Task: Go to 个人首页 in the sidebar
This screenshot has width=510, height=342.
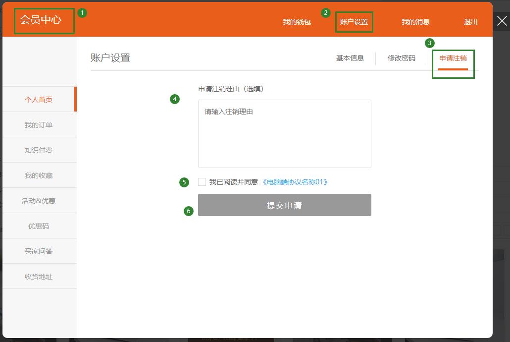Action: tap(39, 100)
